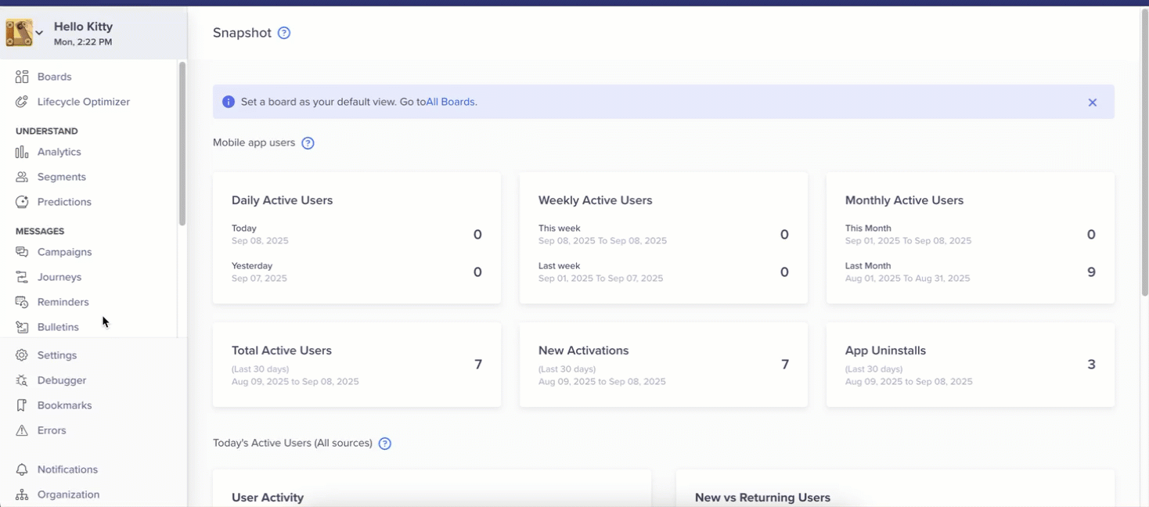The width and height of the screenshot is (1149, 507).
Task: Click the Segments people icon
Action: (22, 177)
